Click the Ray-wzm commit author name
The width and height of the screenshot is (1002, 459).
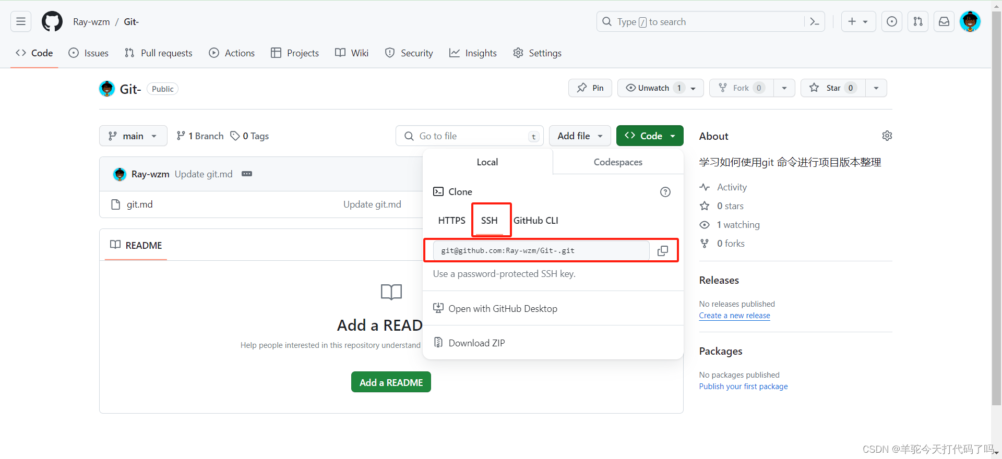click(150, 174)
